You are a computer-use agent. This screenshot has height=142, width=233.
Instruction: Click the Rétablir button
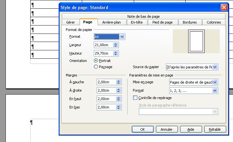pos(215,129)
